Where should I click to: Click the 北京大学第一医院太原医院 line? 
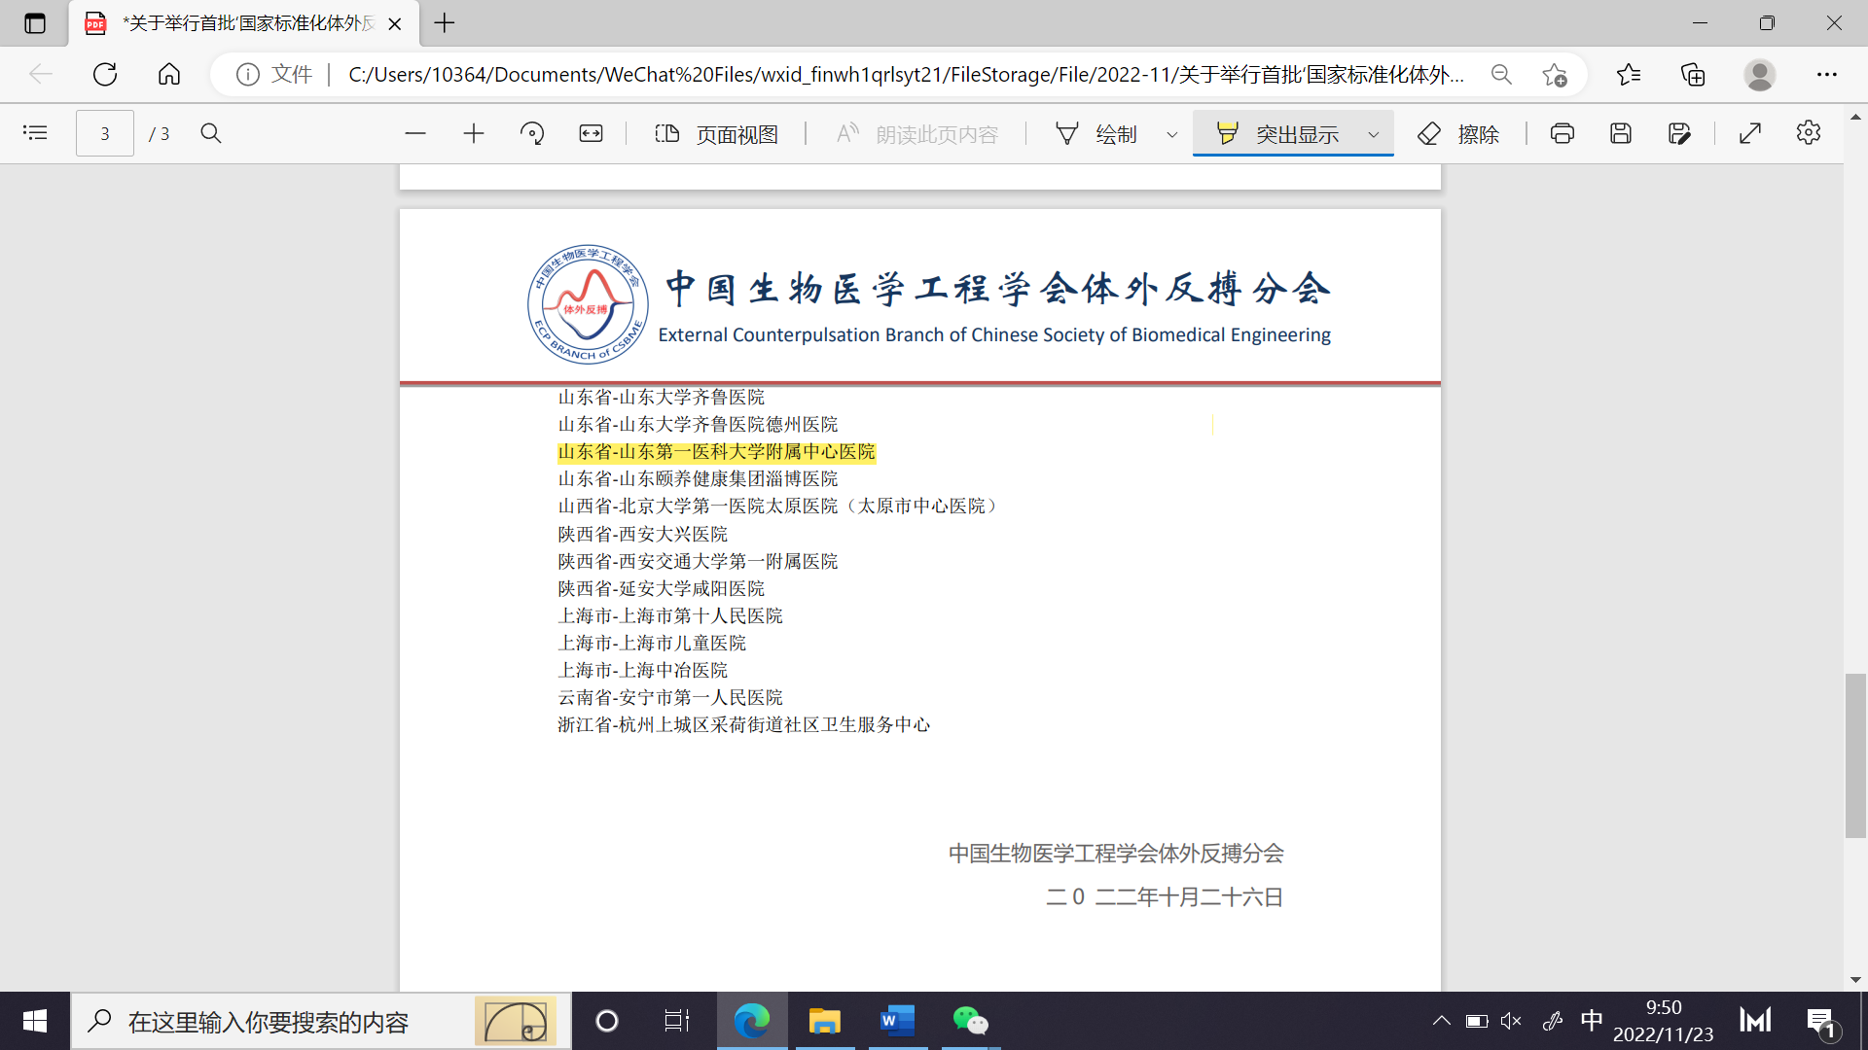tap(778, 507)
